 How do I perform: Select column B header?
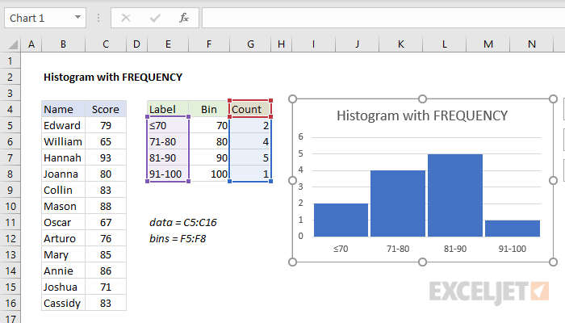(x=64, y=44)
